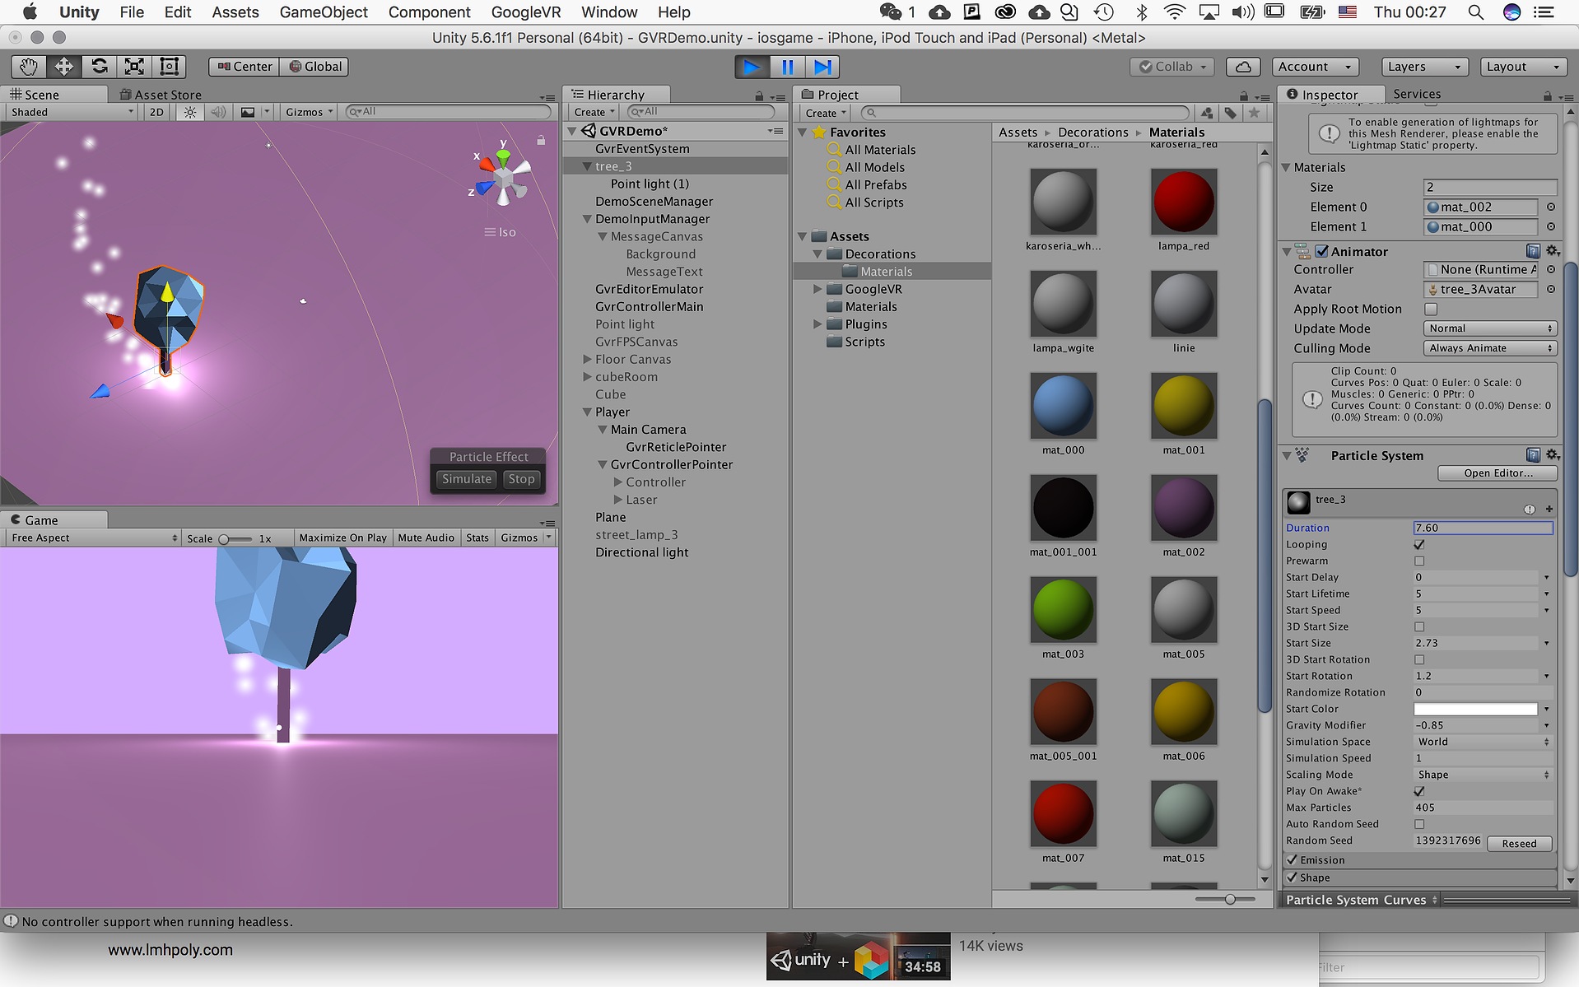The image size is (1579, 987).
Task: Toggle Apply Root Motion checkbox
Action: pyautogui.click(x=1431, y=310)
